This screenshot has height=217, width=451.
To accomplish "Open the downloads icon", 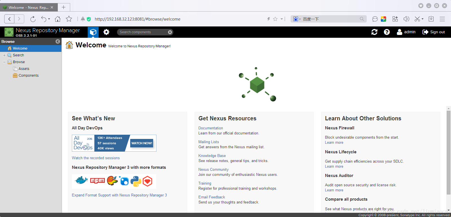I will (x=431, y=19).
